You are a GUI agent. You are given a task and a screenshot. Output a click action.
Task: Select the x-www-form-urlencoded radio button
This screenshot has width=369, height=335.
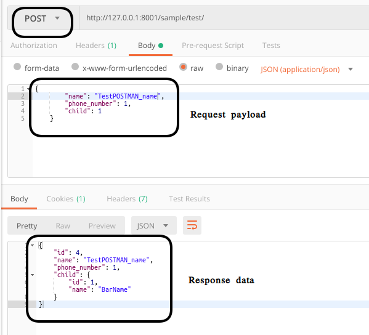click(75, 67)
